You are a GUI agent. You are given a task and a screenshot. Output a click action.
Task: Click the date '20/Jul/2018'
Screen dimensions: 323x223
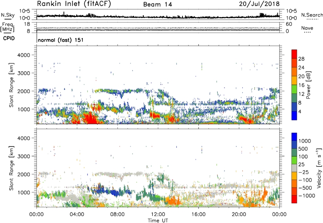click(259, 4)
